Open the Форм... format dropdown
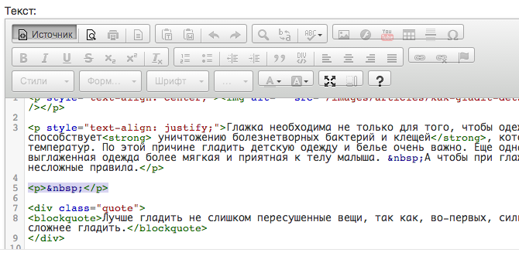This screenshot has width=519, height=280. [x=110, y=81]
